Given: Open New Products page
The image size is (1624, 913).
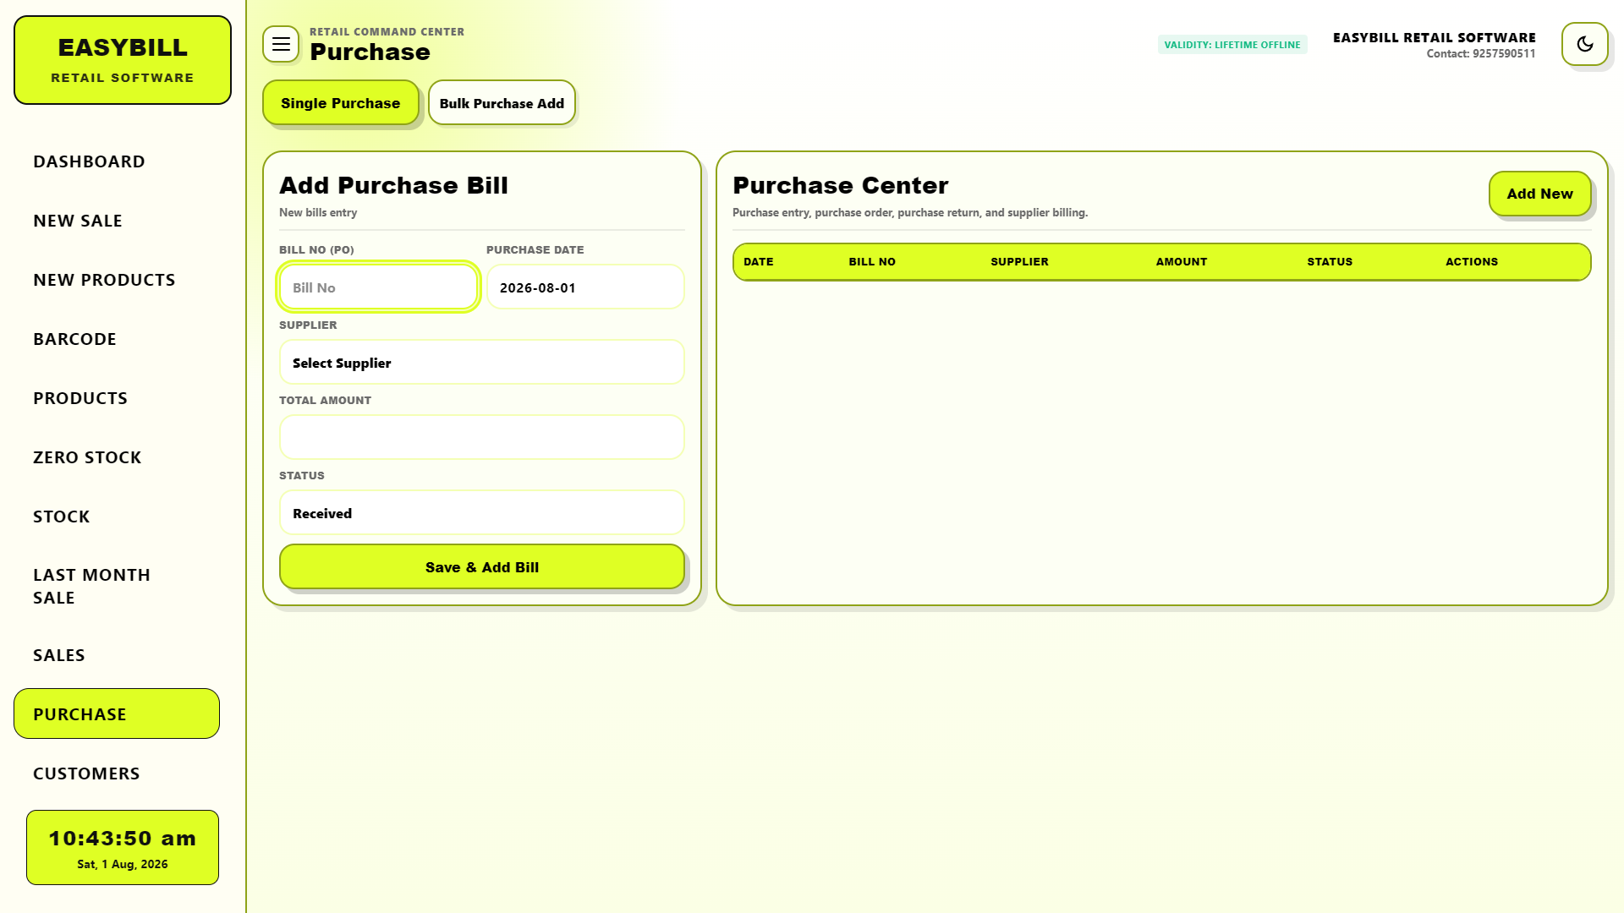Looking at the screenshot, I should click(117, 280).
